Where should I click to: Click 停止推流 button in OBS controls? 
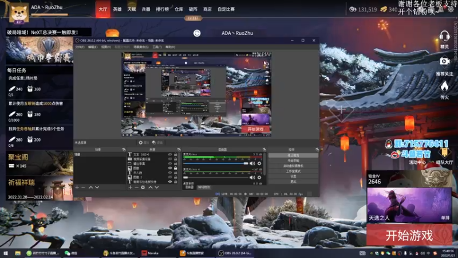pos(293,155)
